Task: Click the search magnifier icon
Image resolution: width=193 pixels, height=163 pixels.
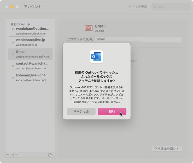Action: [x=155, y=7]
